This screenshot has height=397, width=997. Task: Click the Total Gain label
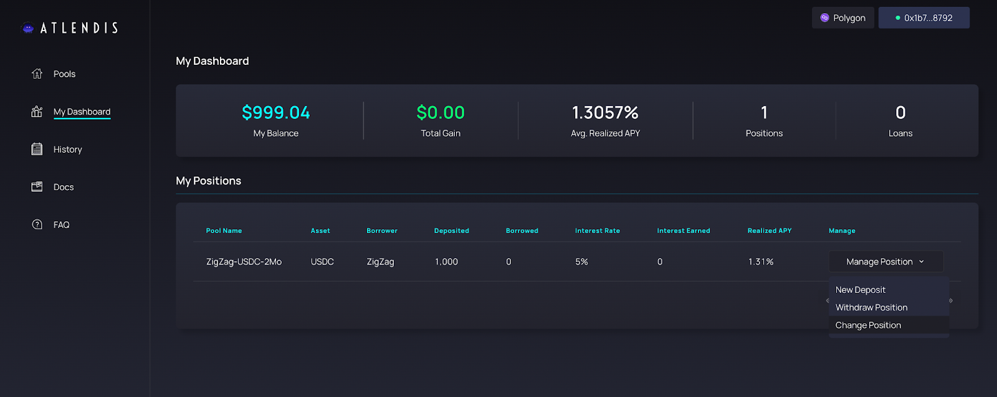point(441,133)
